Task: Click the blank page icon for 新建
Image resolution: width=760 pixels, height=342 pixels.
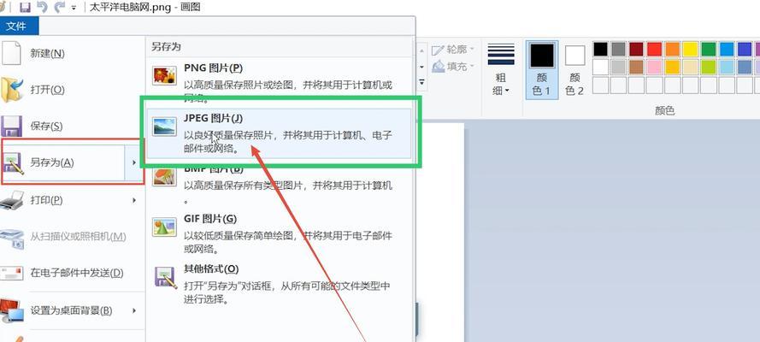Action: point(11,53)
